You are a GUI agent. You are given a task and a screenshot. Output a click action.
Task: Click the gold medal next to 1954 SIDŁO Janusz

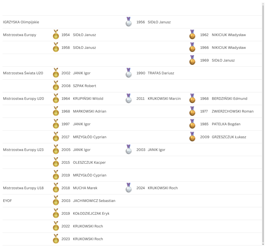[x=56, y=35]
